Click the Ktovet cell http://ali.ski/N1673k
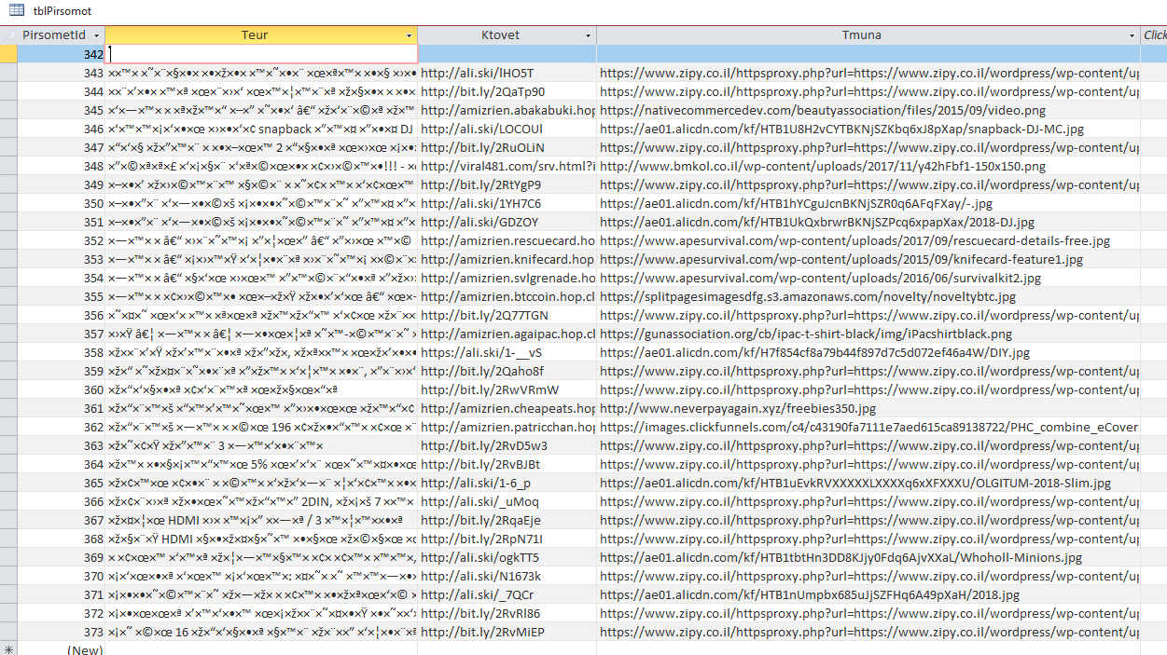 click(x=507, y=576)
